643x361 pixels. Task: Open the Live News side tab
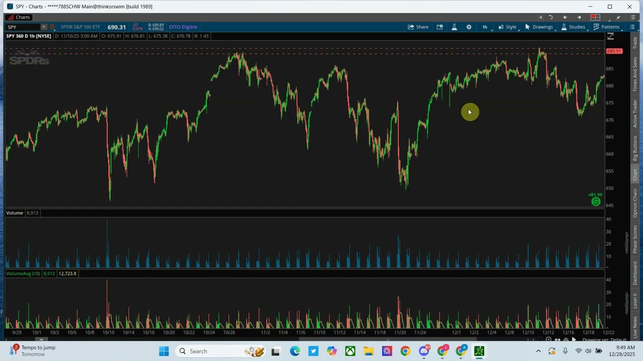pos(635,327)
